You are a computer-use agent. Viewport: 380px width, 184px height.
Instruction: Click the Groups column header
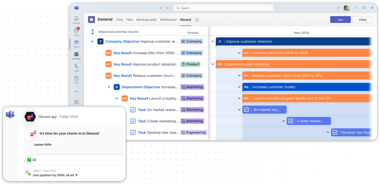click(x=193, y=33)
